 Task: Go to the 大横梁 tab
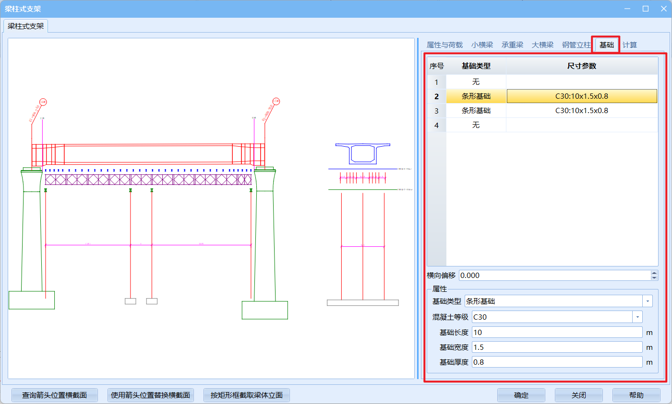tap(542, 45)
